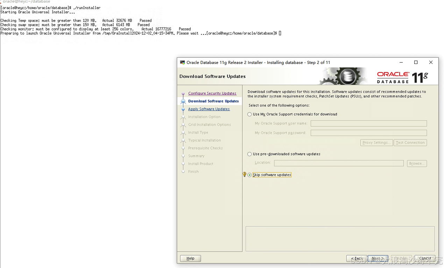The height and width of the screenshot is (268, 444).
Task: Open the installer Help
Action: [x=190, y=258]
